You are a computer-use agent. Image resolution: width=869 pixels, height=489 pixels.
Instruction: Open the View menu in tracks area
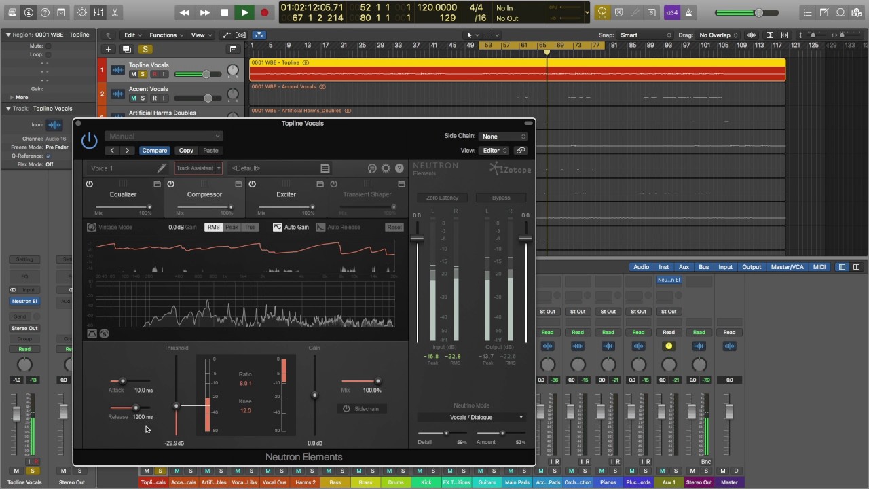click(x=201, y=35)
